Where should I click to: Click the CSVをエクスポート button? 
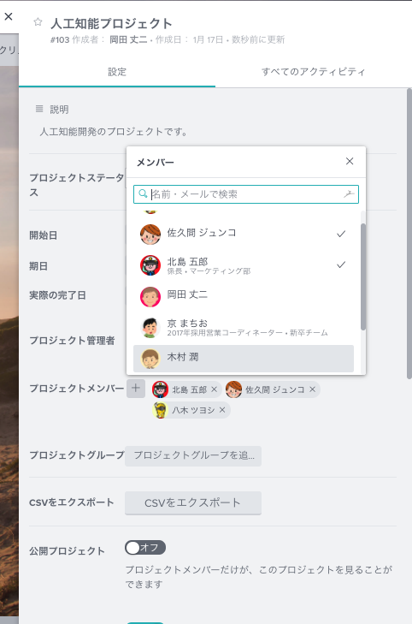click(x=193, y=503)
